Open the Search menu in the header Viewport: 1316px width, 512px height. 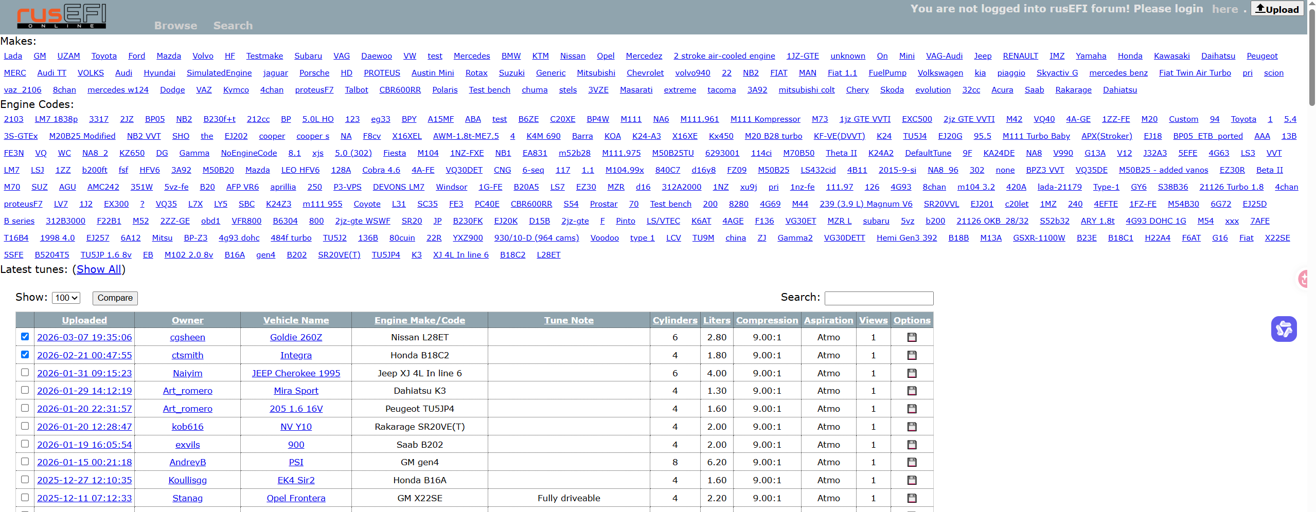point(233,26)
